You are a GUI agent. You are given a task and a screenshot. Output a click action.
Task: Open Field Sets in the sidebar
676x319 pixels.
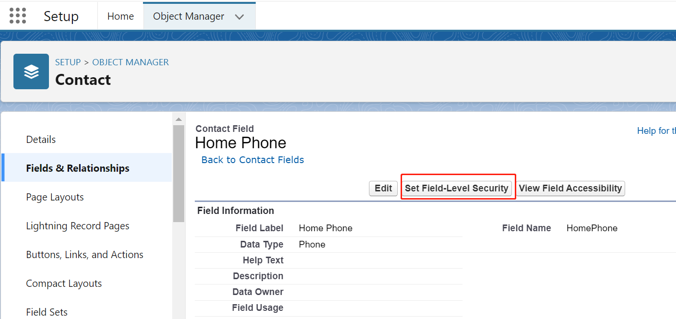[x=47, y=312]
